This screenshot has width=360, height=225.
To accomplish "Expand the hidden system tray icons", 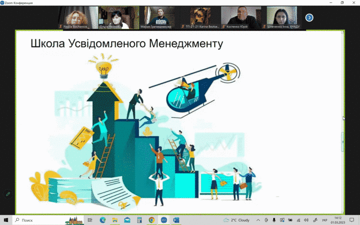I will [259, 220].
